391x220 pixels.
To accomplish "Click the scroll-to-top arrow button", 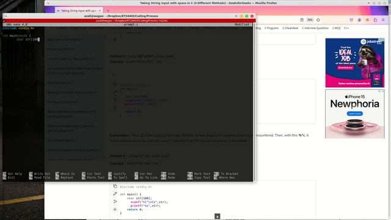I will [x=217, y=216].
